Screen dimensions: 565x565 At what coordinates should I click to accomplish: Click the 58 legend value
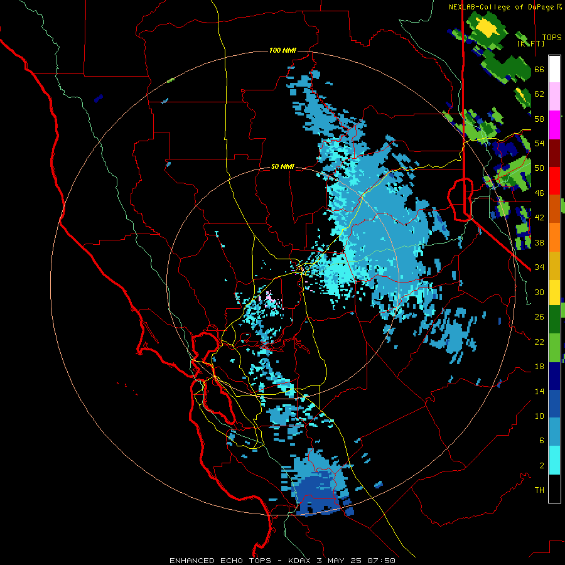click(x=539, y=119)
